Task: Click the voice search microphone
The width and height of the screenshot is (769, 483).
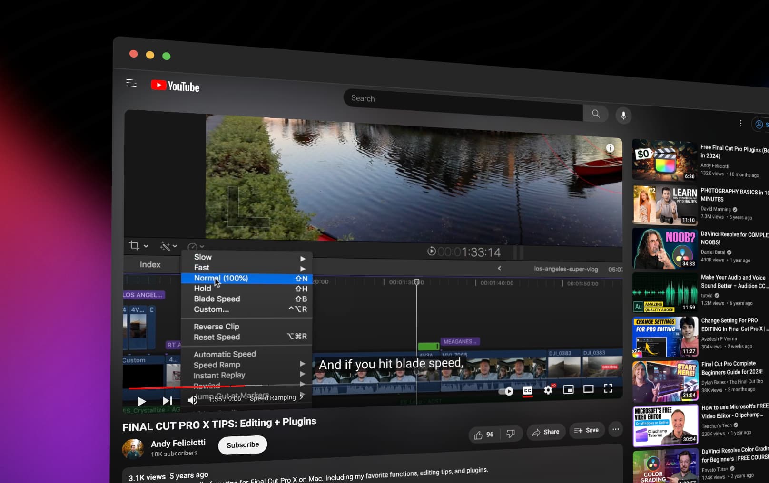Action: (x=623, y=116)
